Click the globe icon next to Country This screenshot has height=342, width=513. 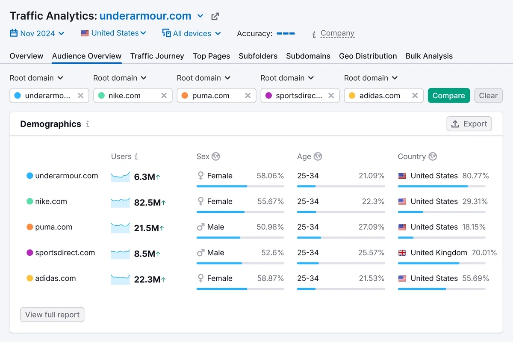(x=433, y=156)
